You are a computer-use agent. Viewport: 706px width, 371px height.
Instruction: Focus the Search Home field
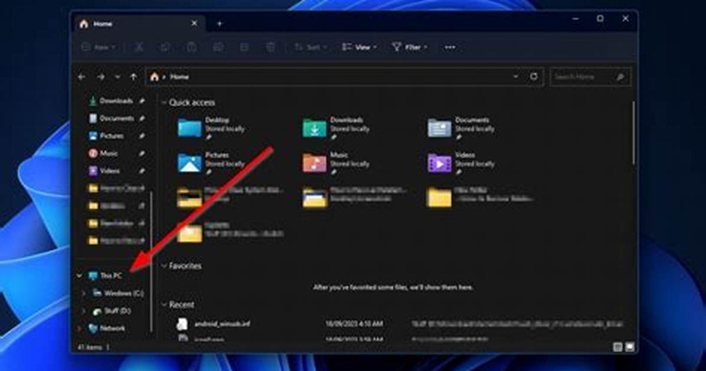click(x=590, y=77)
